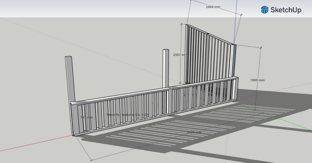Select the 2684 mm dimension label
Viewport: 312px width, 163px height.
pyautogui.click(x=213, y=6)
